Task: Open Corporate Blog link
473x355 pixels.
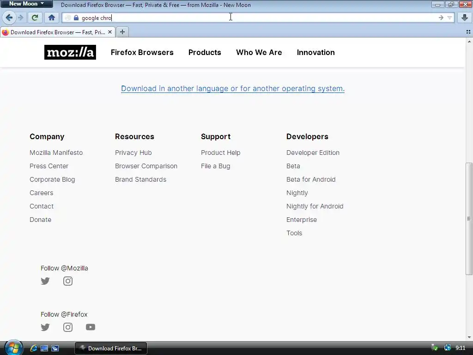Action: pyautogui.click(x=52, y=179)
